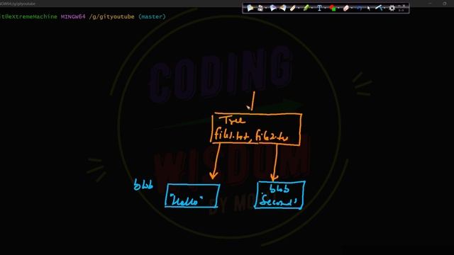Viewport: 454px width, 255px height.
Task: Click the terminal window title text
Action: 17,4
